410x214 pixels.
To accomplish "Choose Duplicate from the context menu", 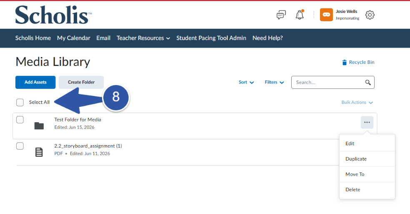I will (367, 159).
